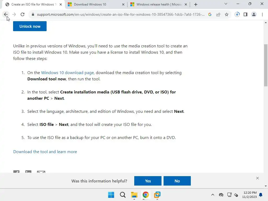
Task: Share this page using the share icon
Action: coord(218,14)
